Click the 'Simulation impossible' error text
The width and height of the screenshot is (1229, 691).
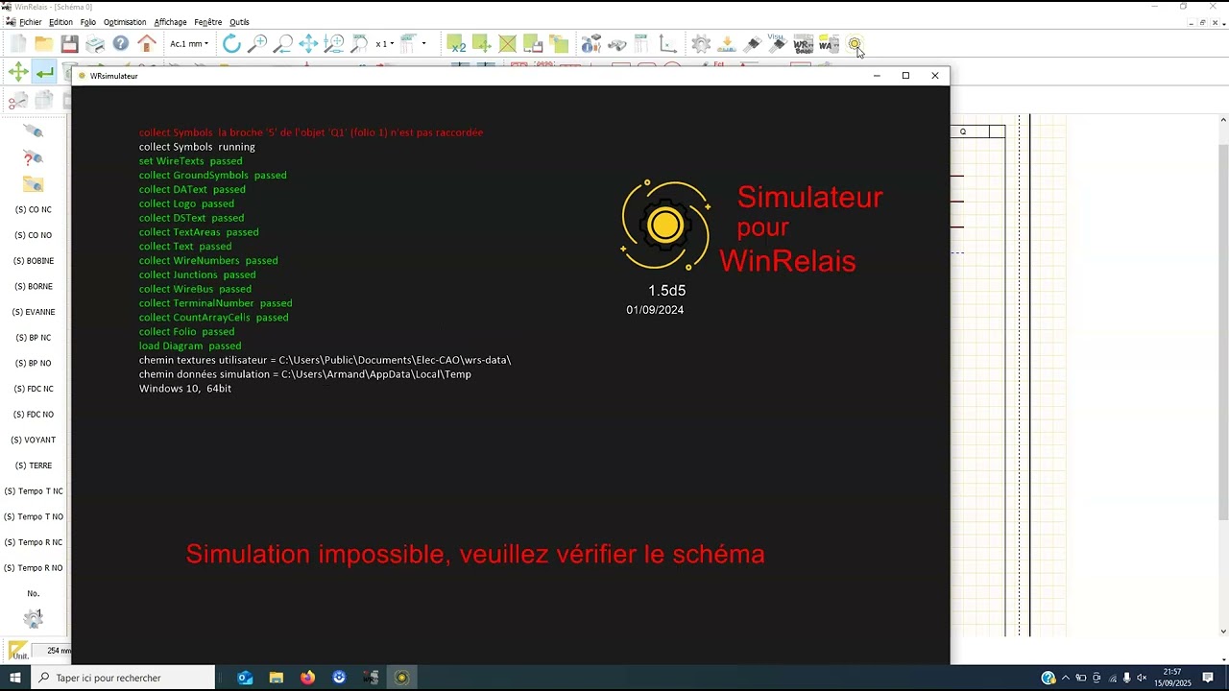(x=475, y=554)
